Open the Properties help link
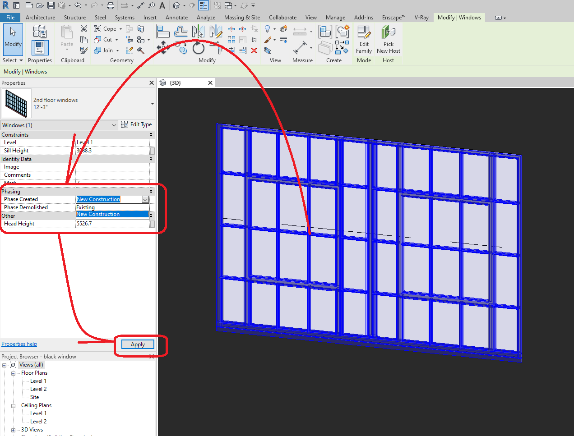 [19, 344]
